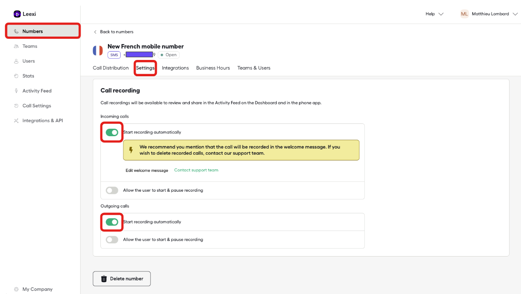This screenshot has height=294, width=521.
Task: Click Contact support team link
Action: click(196, 170)
